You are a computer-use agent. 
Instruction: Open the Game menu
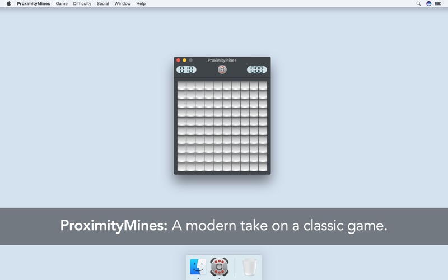click(x=62, y=4)
